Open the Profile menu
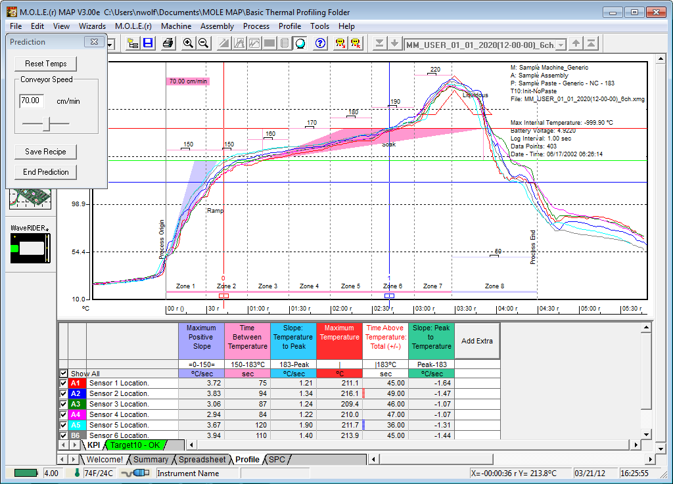The width and height of the screenshot is (673, 484). (x=290, y=26)
